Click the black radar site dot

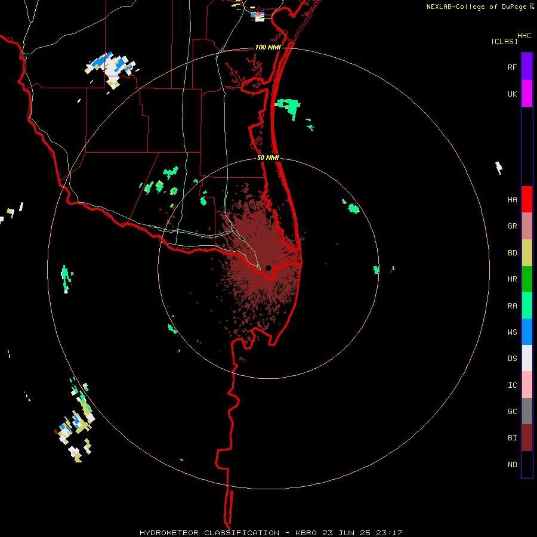268,268
